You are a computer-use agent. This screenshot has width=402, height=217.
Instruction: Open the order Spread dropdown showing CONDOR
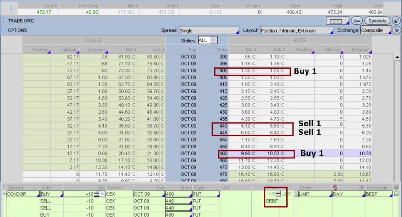coord(23,194)
